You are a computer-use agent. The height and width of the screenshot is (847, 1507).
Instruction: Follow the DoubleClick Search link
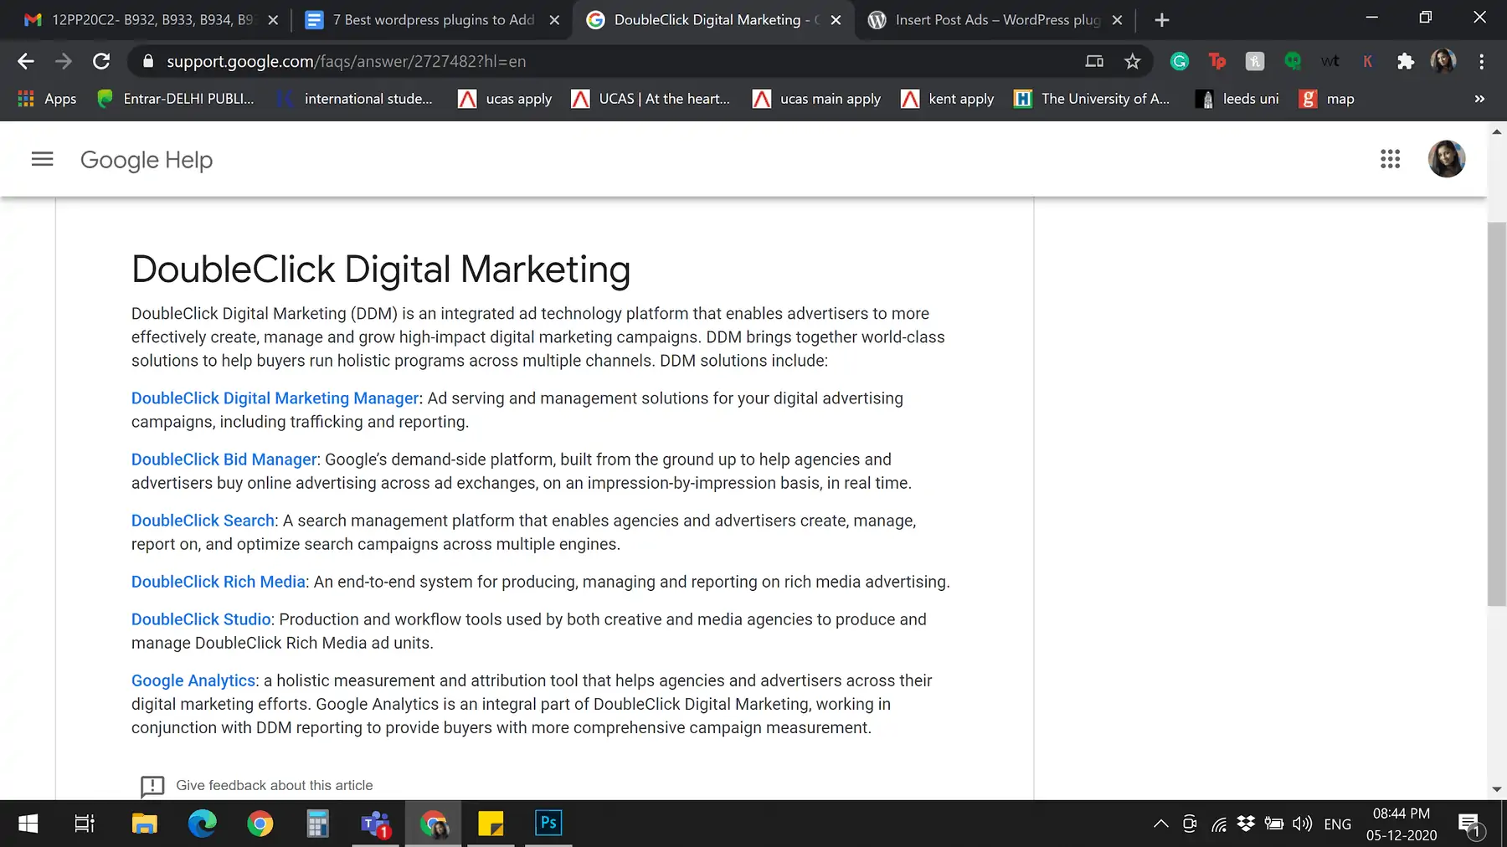pyautogui.click(x=203, y=521)
